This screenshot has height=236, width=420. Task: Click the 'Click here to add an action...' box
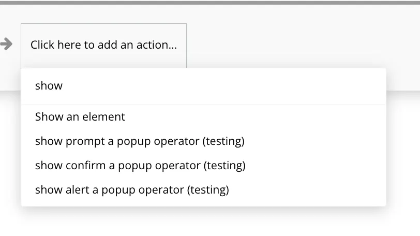[x=103, y=45]
